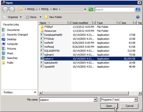The height and width of the screenshot is (112, 143).
Task: Select the 312 KB size cell
Action: coord(131,51)
